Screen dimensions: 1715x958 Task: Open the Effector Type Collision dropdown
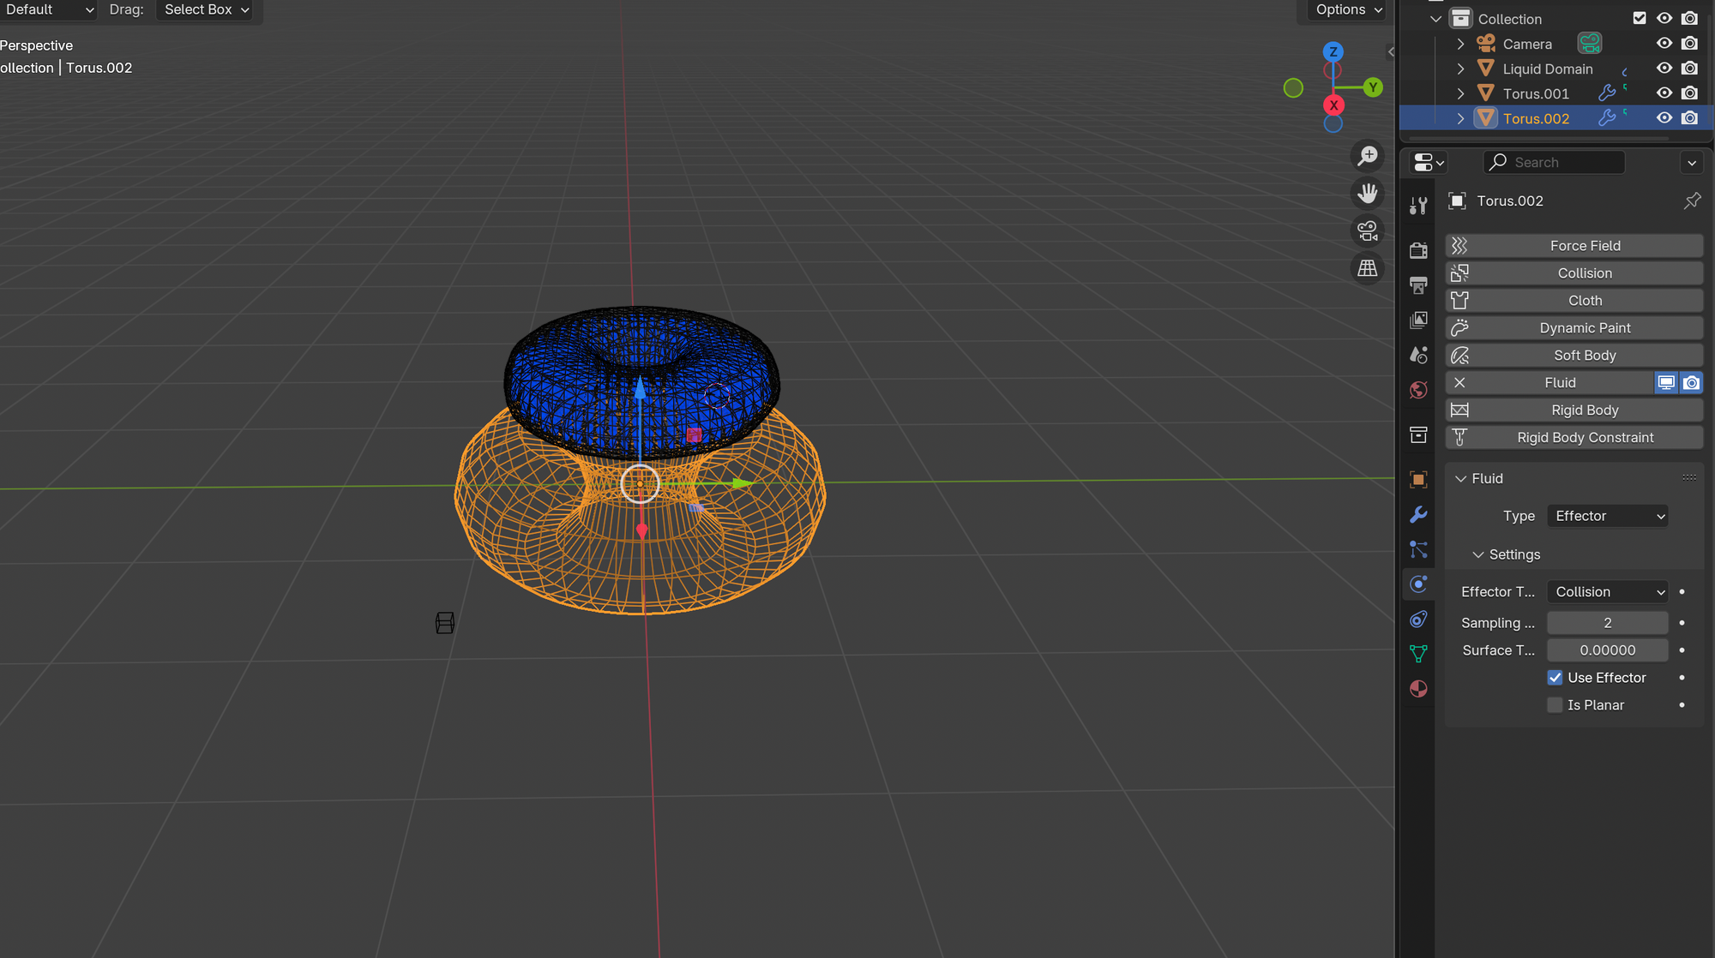click(x=1608, y=591)
